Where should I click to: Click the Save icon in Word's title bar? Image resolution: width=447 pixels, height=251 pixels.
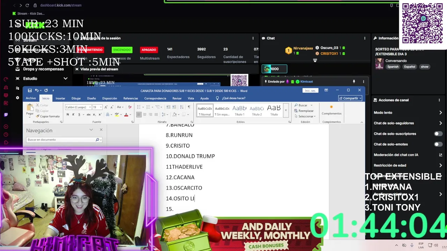30,90
